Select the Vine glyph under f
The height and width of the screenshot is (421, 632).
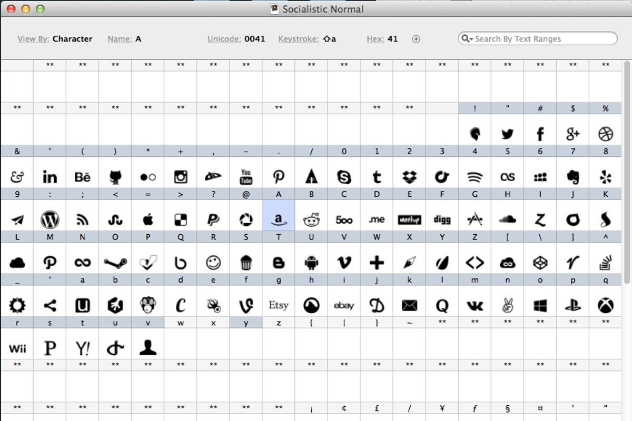point(246,305)
